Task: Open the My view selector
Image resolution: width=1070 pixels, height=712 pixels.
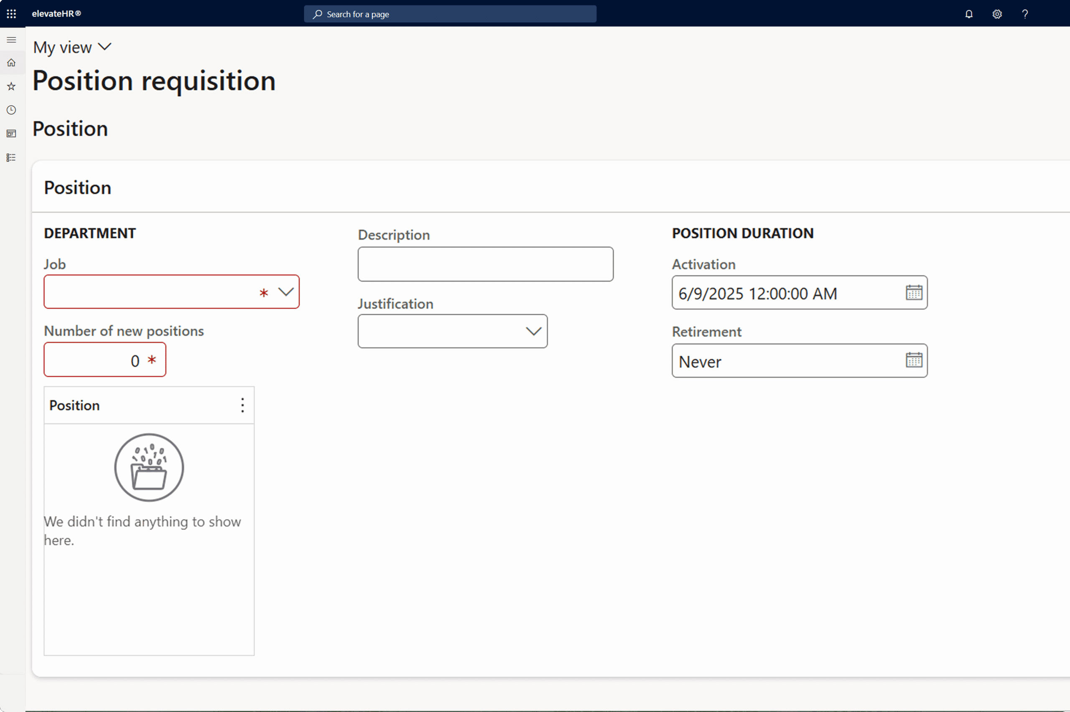Action: (73, 47)
